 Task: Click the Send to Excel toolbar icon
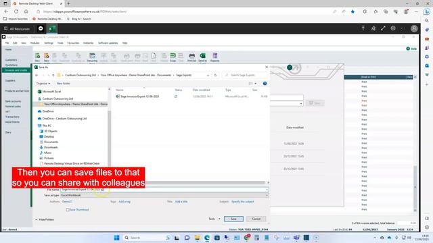[202, 57]
